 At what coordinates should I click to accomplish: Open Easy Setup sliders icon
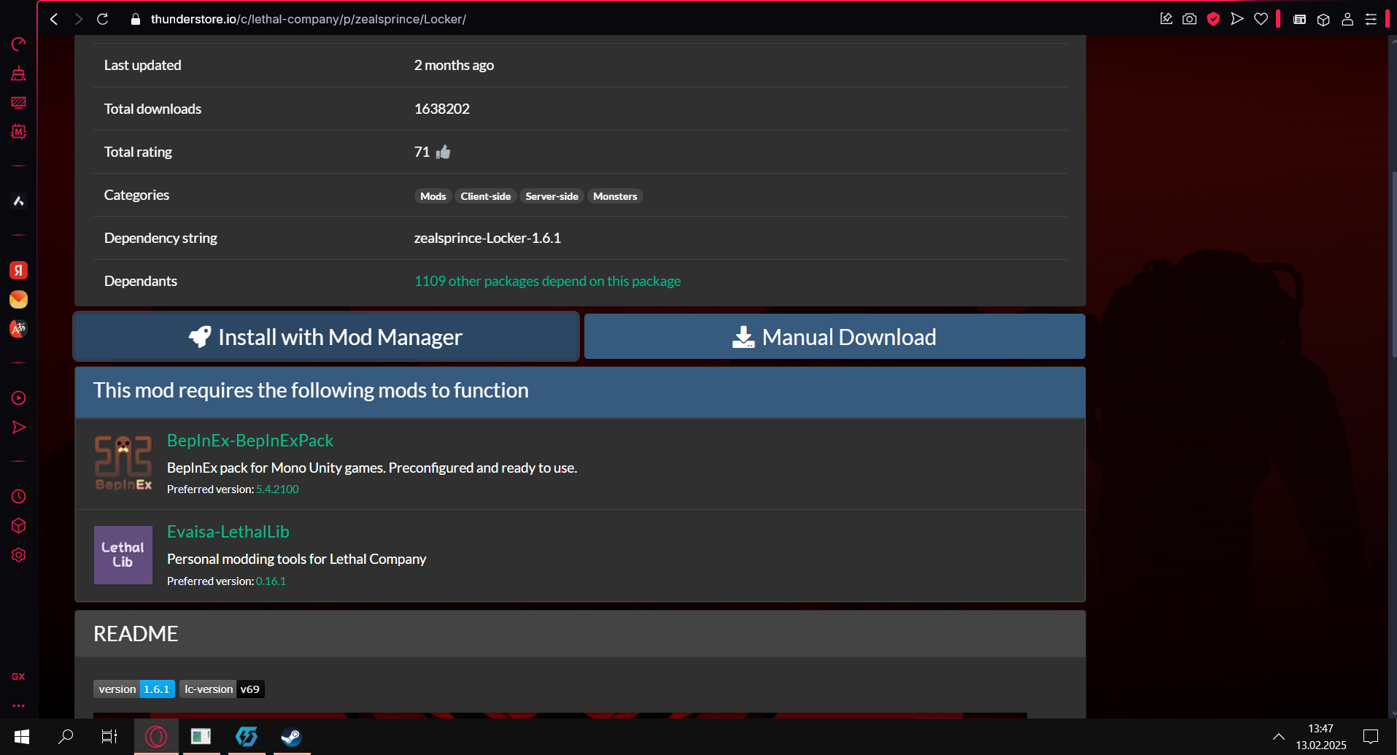(1371, 20)
